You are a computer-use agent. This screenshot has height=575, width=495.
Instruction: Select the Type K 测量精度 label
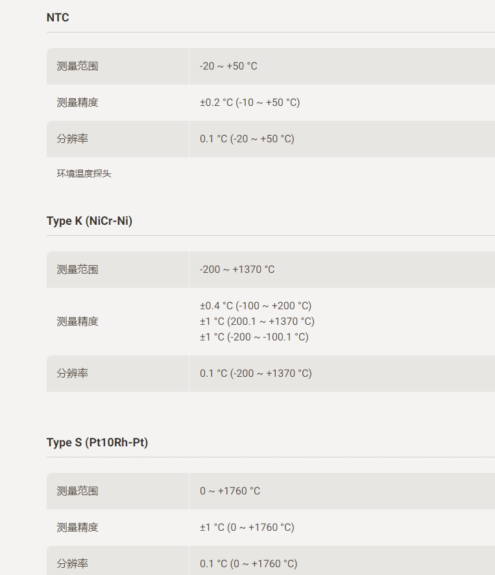click(x=77, y=322)
